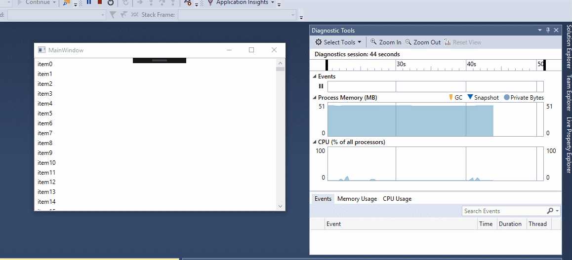
Task: Click the Step Into arrow icon
Action: [151, 2]
